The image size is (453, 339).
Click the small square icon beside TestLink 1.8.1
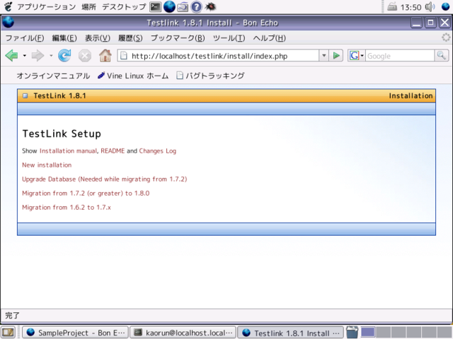point(25,96)
